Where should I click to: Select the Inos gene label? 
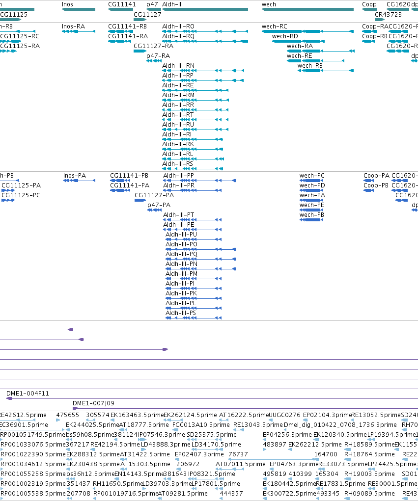[67, 4]
